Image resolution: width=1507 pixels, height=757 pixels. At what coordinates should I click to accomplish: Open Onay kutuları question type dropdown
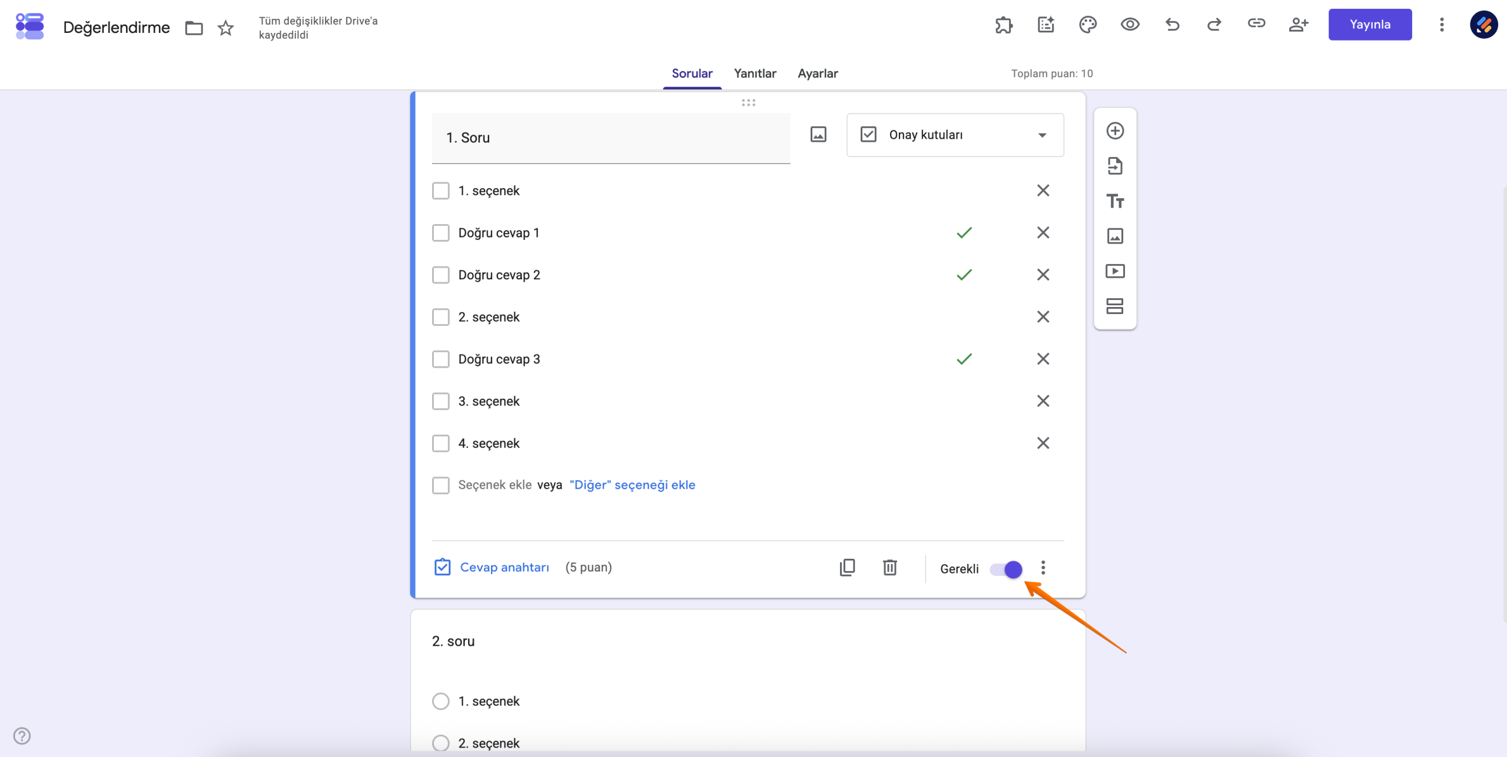[955, 135]
